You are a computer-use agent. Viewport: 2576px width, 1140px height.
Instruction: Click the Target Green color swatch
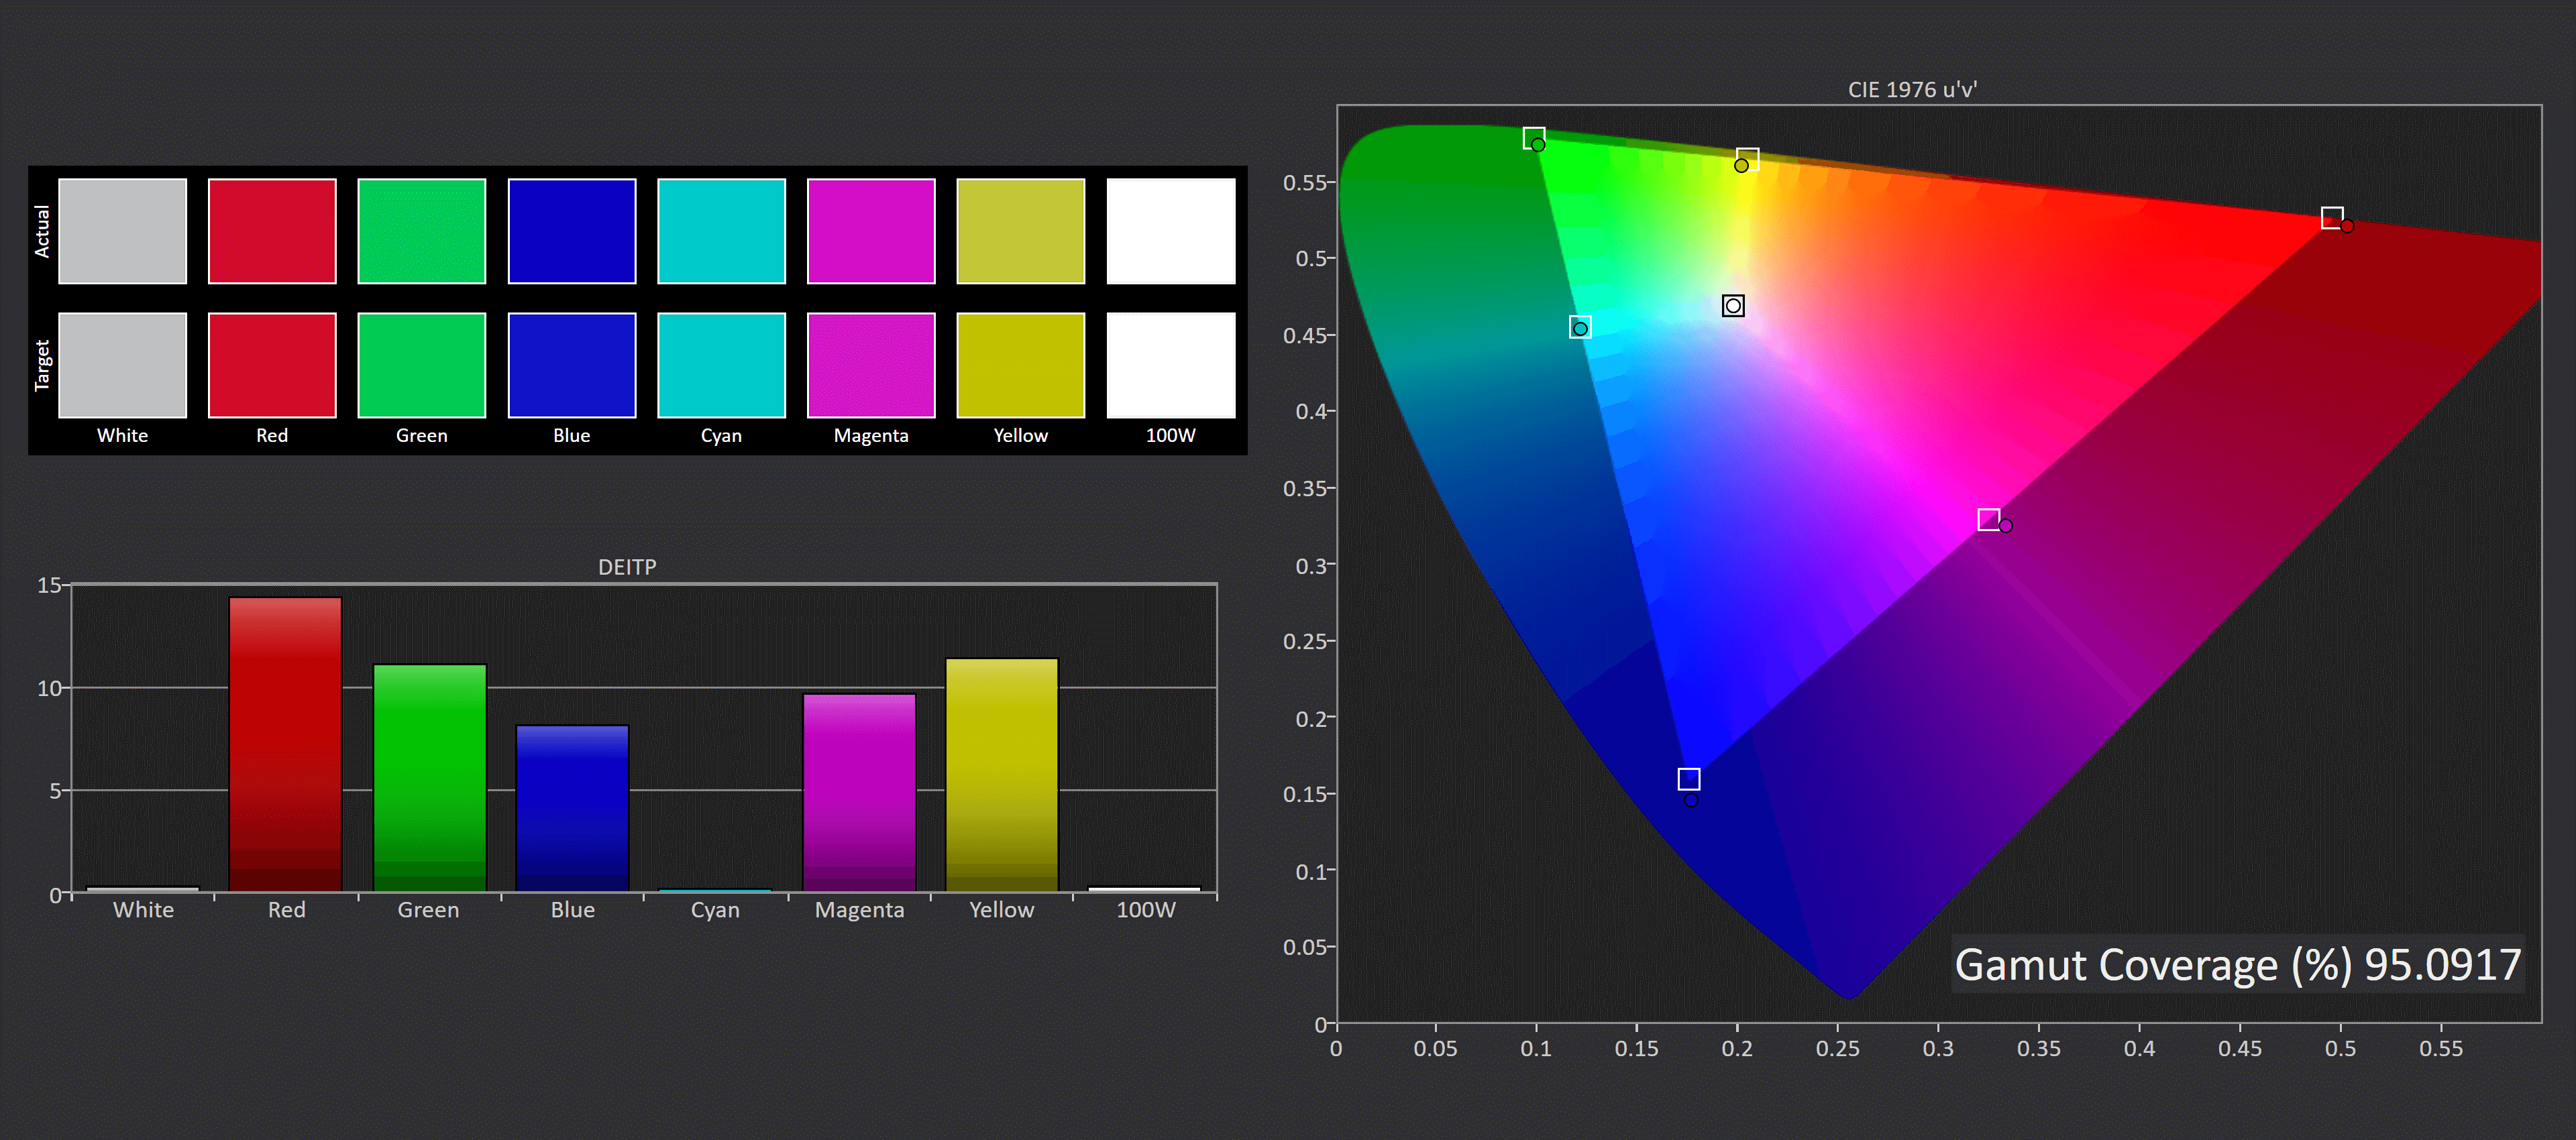tap(422, 365)
